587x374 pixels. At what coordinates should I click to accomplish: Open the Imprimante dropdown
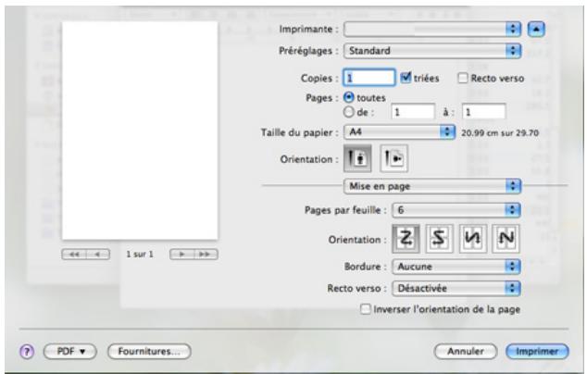pyautogui.click(x=432, y=30)
